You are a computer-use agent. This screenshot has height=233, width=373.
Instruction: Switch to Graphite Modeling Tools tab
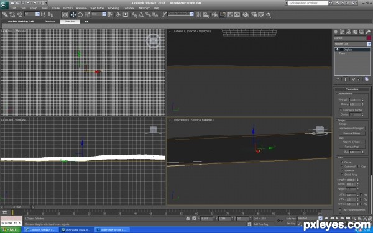(x=21, y=21)
